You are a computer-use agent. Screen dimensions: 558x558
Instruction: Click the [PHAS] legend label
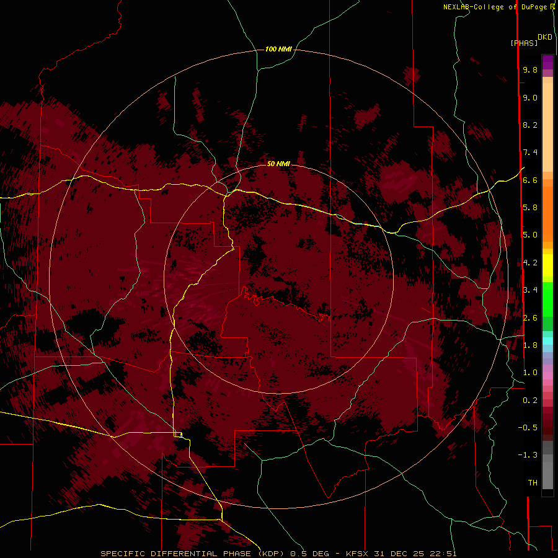coord(524,43)
